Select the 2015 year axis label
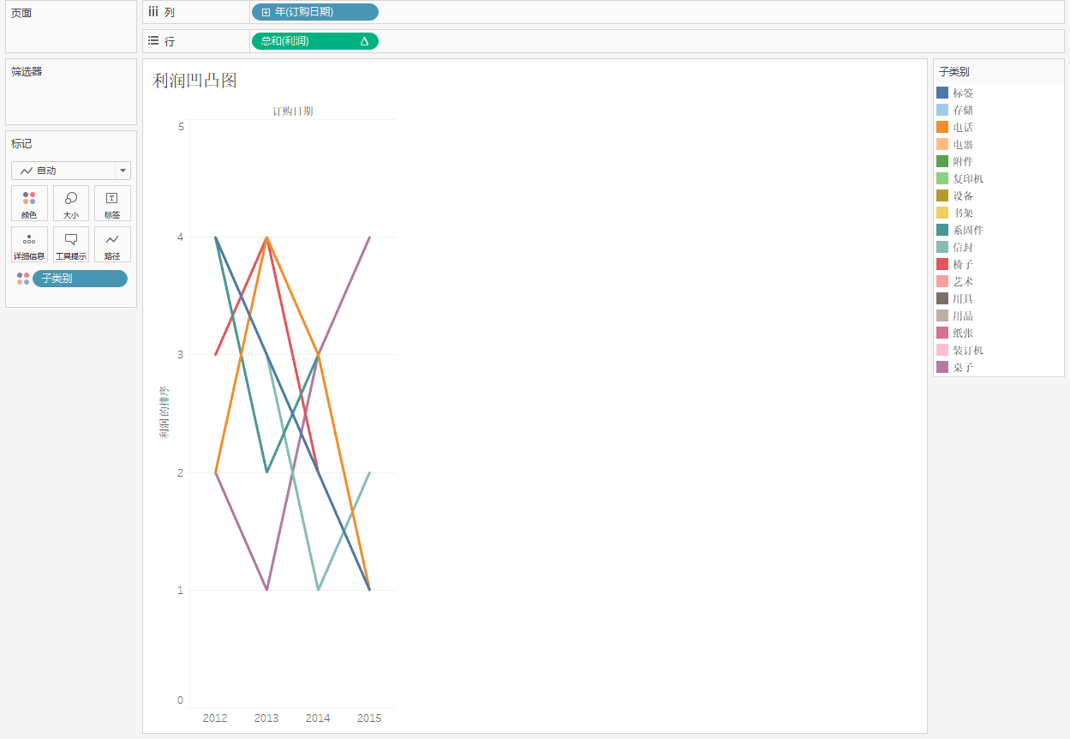 click(369, 718)
